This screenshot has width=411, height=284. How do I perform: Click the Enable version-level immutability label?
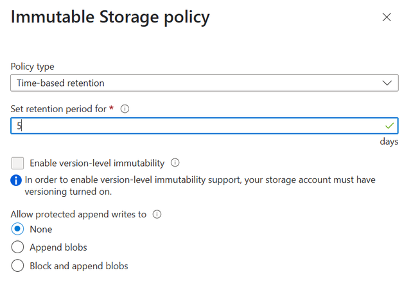[97, 163]
